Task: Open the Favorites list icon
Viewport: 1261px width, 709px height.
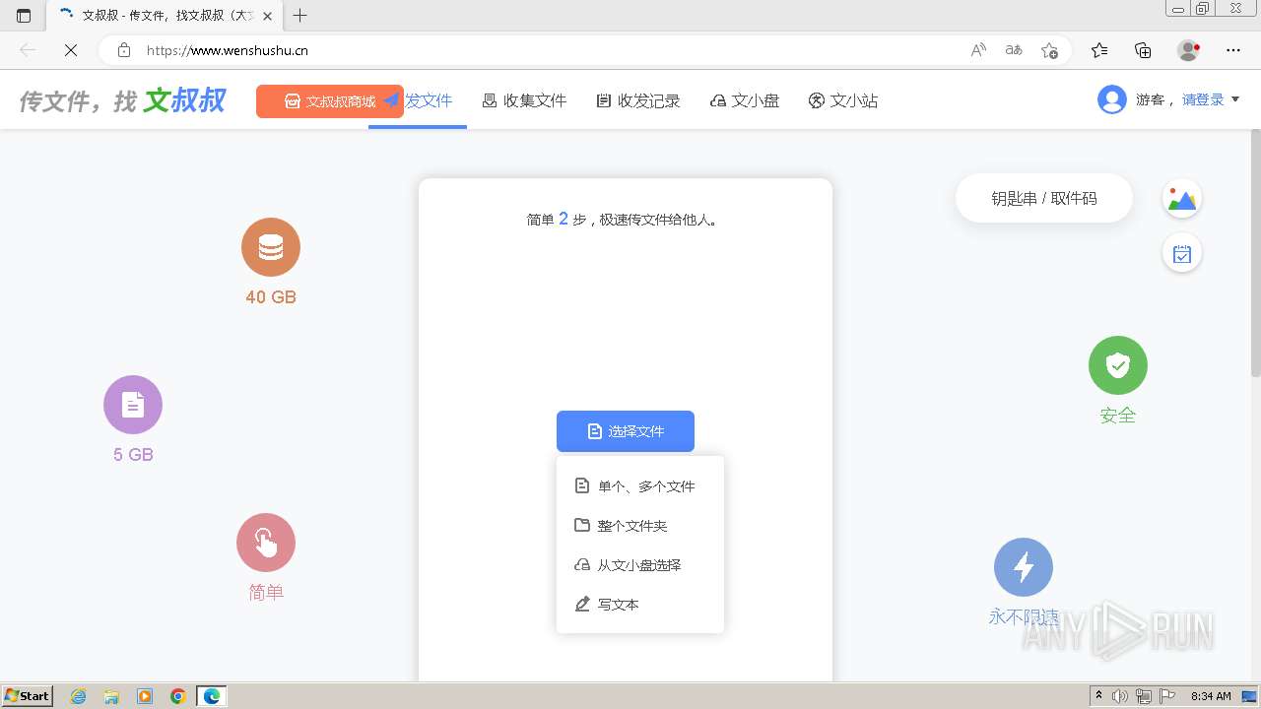Action: pyautogui.click(x=1099, y=50)
